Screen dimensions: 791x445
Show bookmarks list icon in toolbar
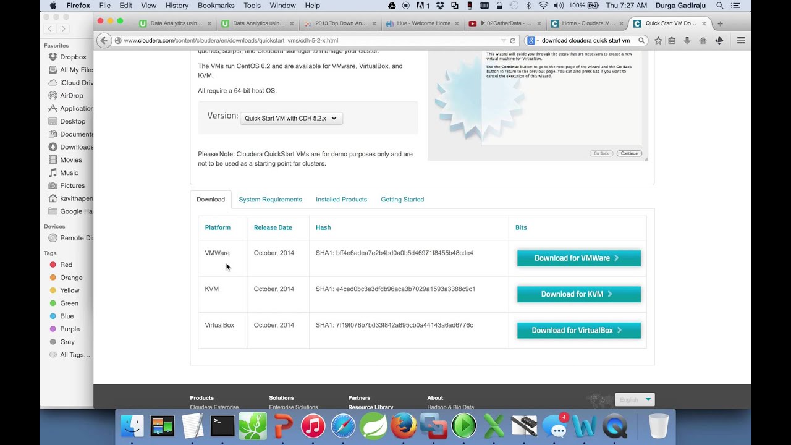pyautogui.click(x=672, y=40)
